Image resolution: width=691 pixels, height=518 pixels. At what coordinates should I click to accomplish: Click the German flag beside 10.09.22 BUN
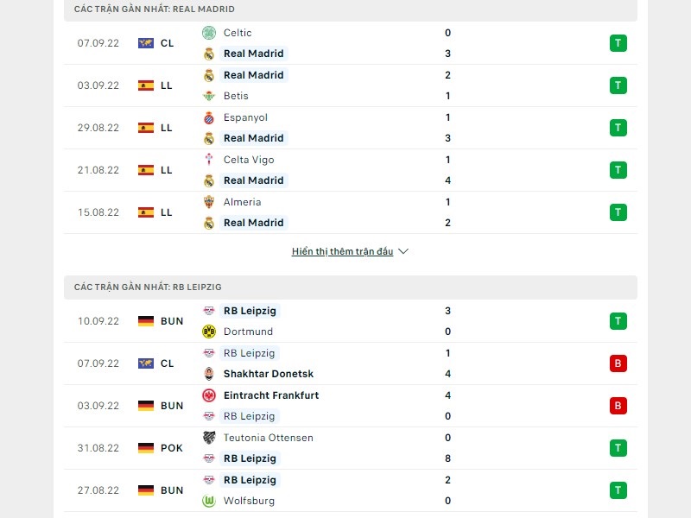[x=146, y=321]
